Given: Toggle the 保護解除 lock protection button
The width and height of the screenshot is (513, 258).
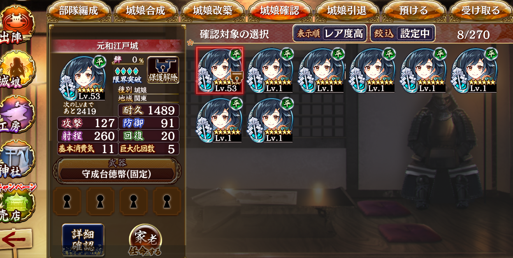Looking at the screenshot, I should tap(163, 70).
